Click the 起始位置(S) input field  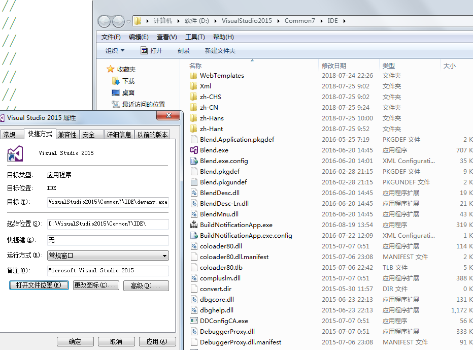click(108, 224)
